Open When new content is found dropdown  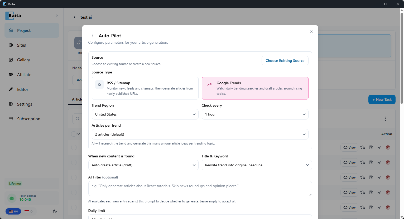(x=143, y=165)
